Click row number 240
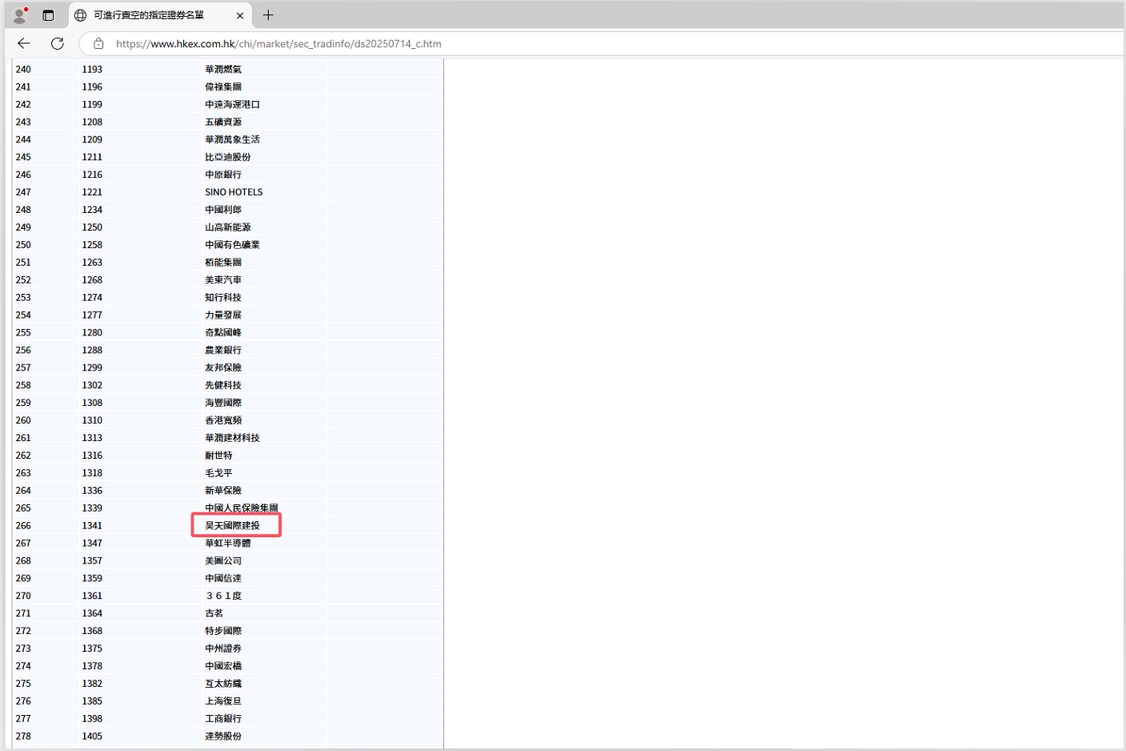This screenshot has height=751, width=1126. 23,70
